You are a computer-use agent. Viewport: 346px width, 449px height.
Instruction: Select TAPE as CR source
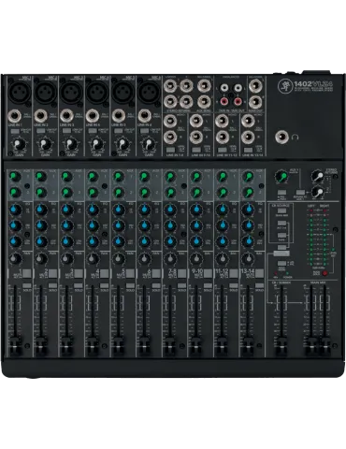281,236
